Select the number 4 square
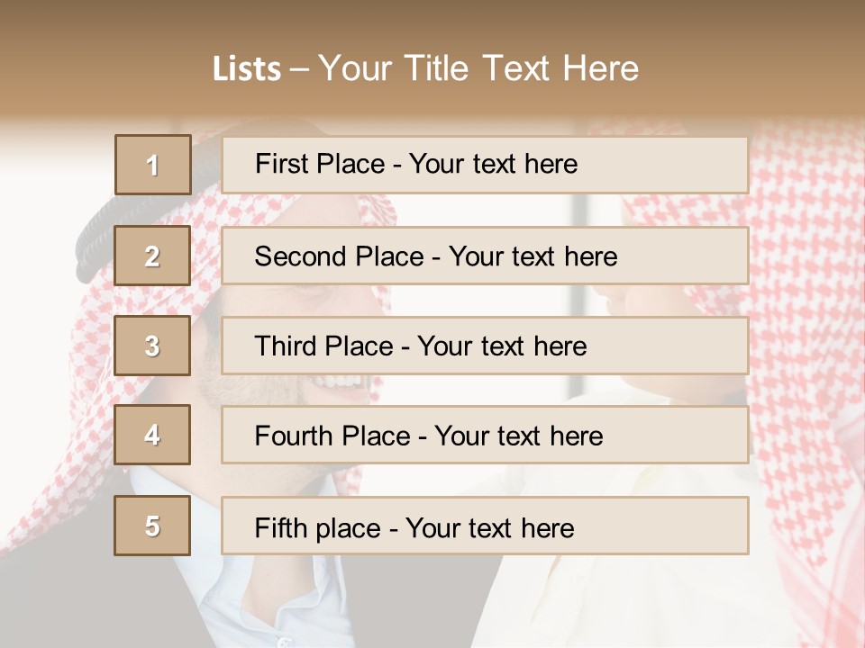Screen dimensions: 865x648 [x=152, y=435]
